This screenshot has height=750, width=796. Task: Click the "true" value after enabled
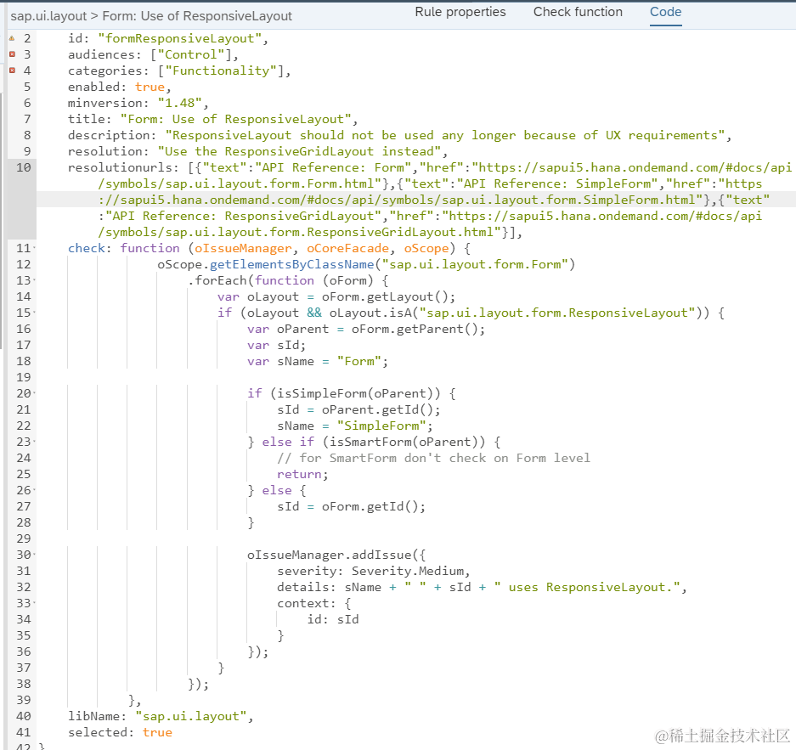coord(150,87)
